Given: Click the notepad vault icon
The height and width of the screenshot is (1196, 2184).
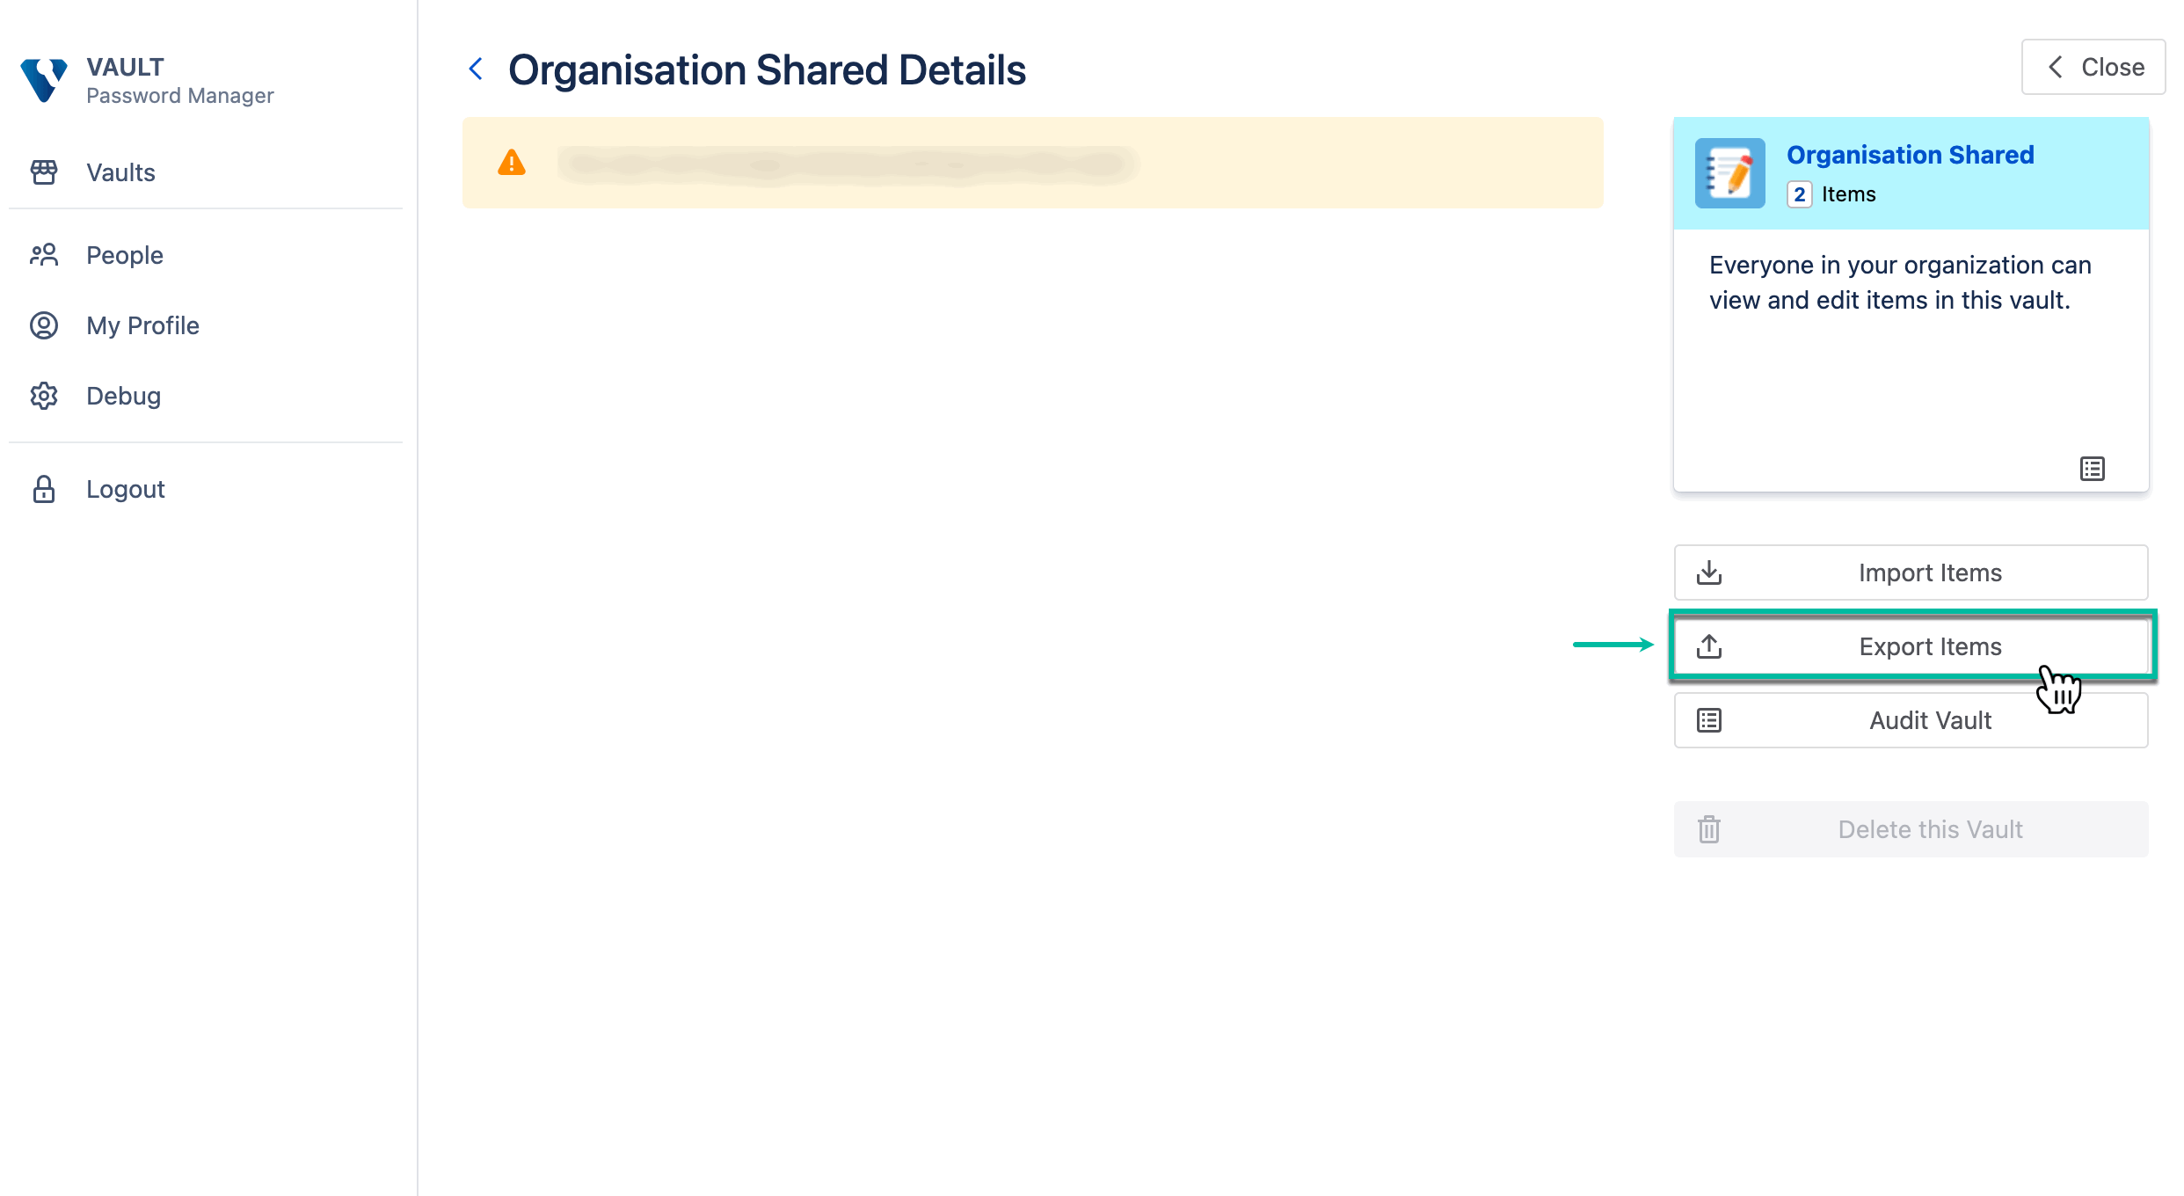Looking at the screenshot, I should (1729, 173).
